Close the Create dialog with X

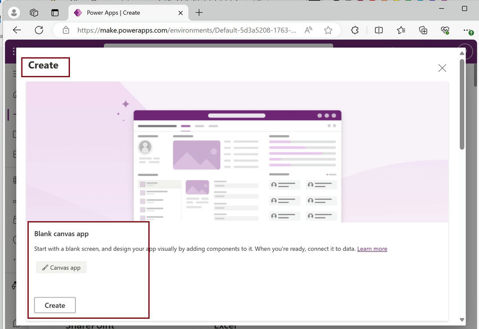pyautogui.click(x=442, y=67)
